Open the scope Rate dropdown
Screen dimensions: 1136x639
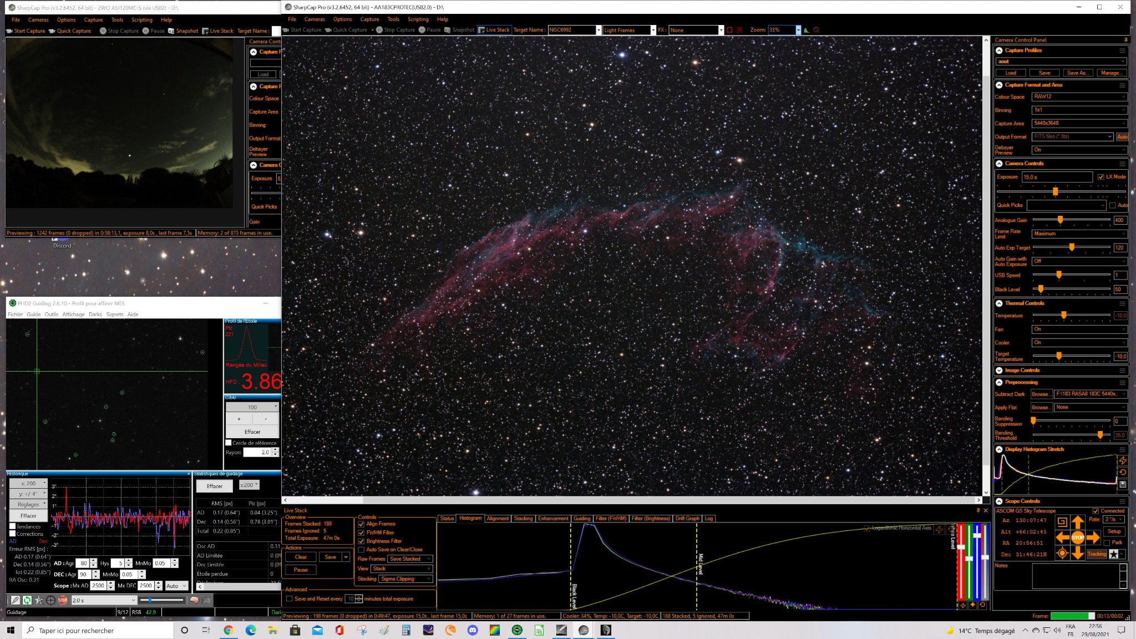[x=1114, y=520]
